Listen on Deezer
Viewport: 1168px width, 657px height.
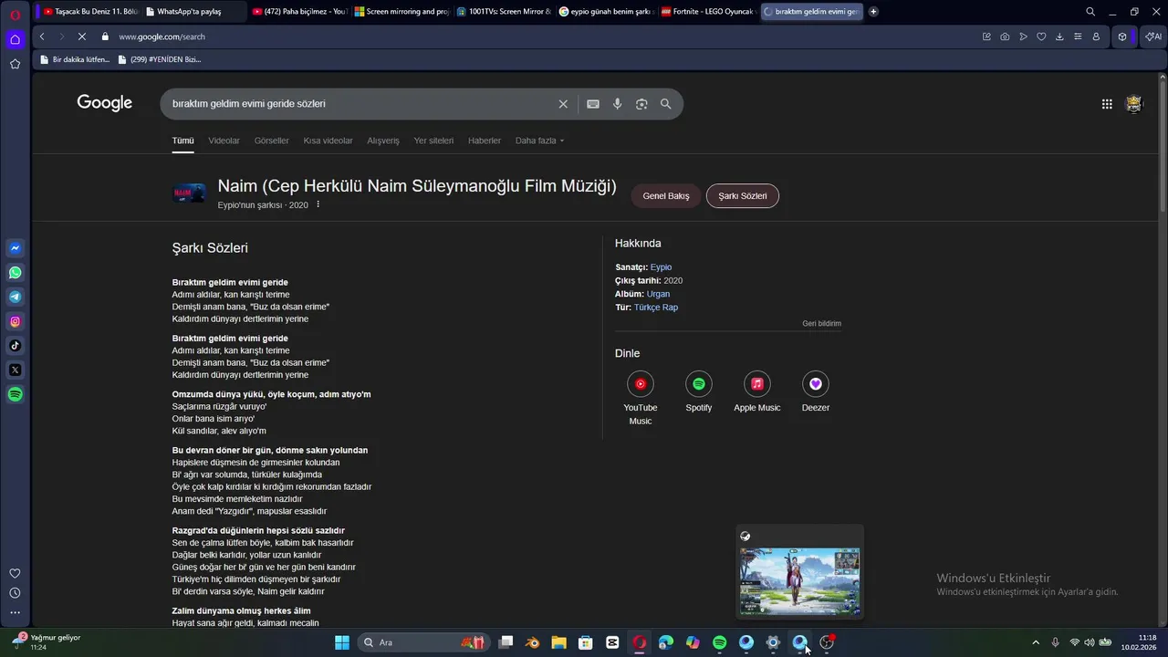[x=816, y=392]
